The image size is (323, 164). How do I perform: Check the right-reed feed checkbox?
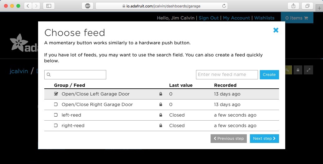pos(56,126)
